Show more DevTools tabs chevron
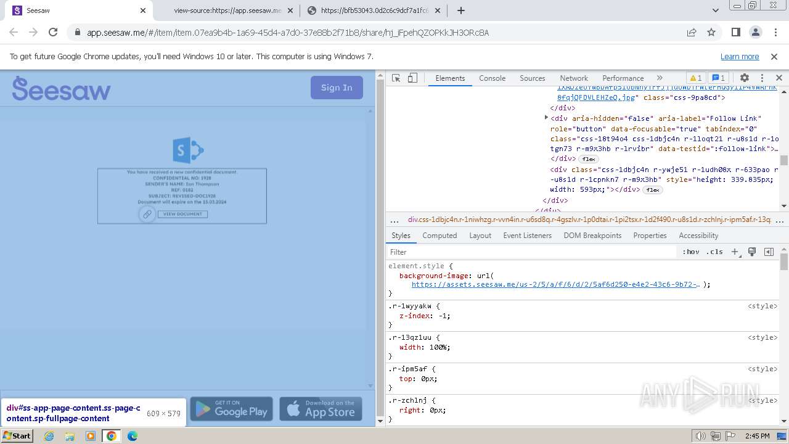789x444 pixels. point(660,78)
